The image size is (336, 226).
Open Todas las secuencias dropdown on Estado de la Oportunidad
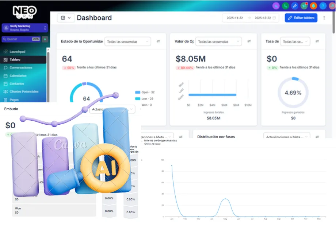(128, 42)
